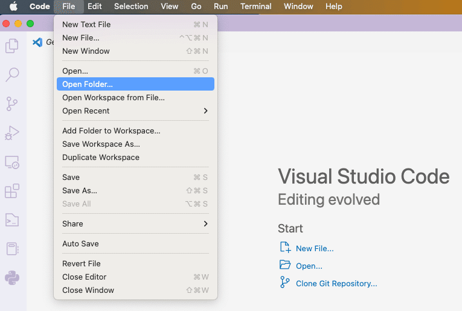Open the Apple menu
This screenshot has width=462, height=311.
click(13, 7)
